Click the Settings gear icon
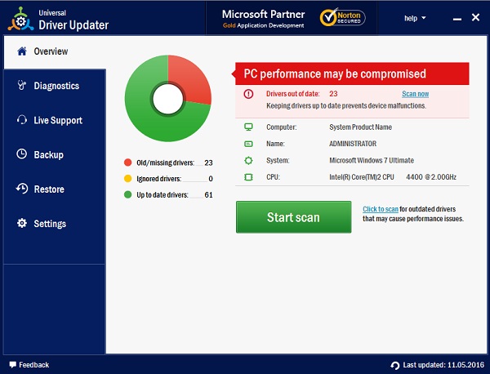This screenshot has height=374, width=490. coord(21,223)
